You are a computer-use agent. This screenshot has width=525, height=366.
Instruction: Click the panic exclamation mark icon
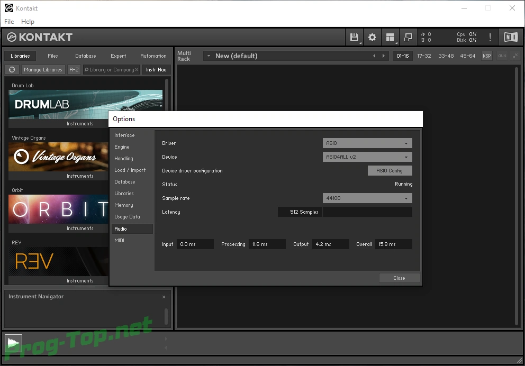(x=490, y=37)
